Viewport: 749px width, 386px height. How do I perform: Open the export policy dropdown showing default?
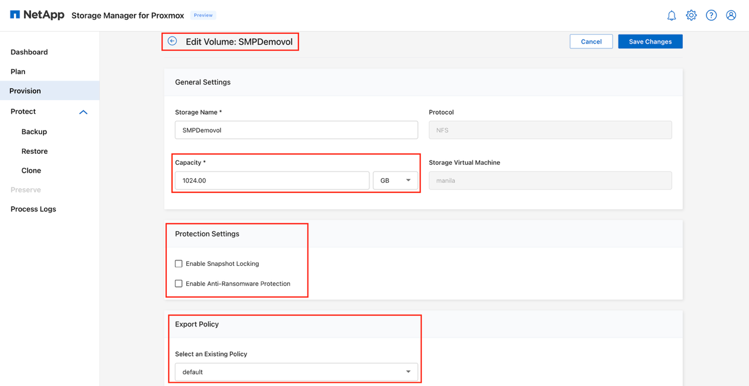click(x=296, y=371)
